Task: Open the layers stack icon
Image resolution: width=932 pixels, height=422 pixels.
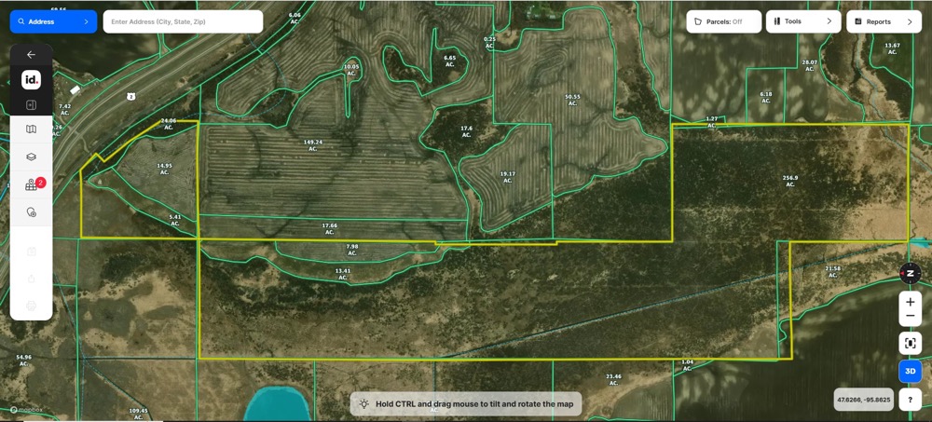Action: tap(31, 157)
